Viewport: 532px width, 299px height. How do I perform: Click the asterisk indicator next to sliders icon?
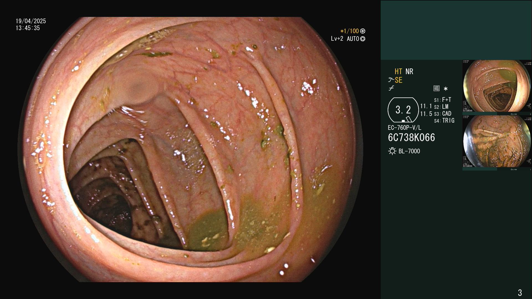click(x=446, y=89)
